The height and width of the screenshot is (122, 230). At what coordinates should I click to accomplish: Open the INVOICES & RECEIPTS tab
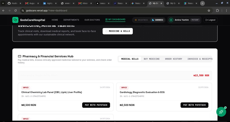pos(200,59)
